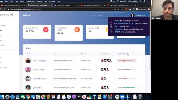The height and width of the screenshot is (100, 178).
Task: Open Spotlight search in the menu bar
Action: [x=141, y=1]
